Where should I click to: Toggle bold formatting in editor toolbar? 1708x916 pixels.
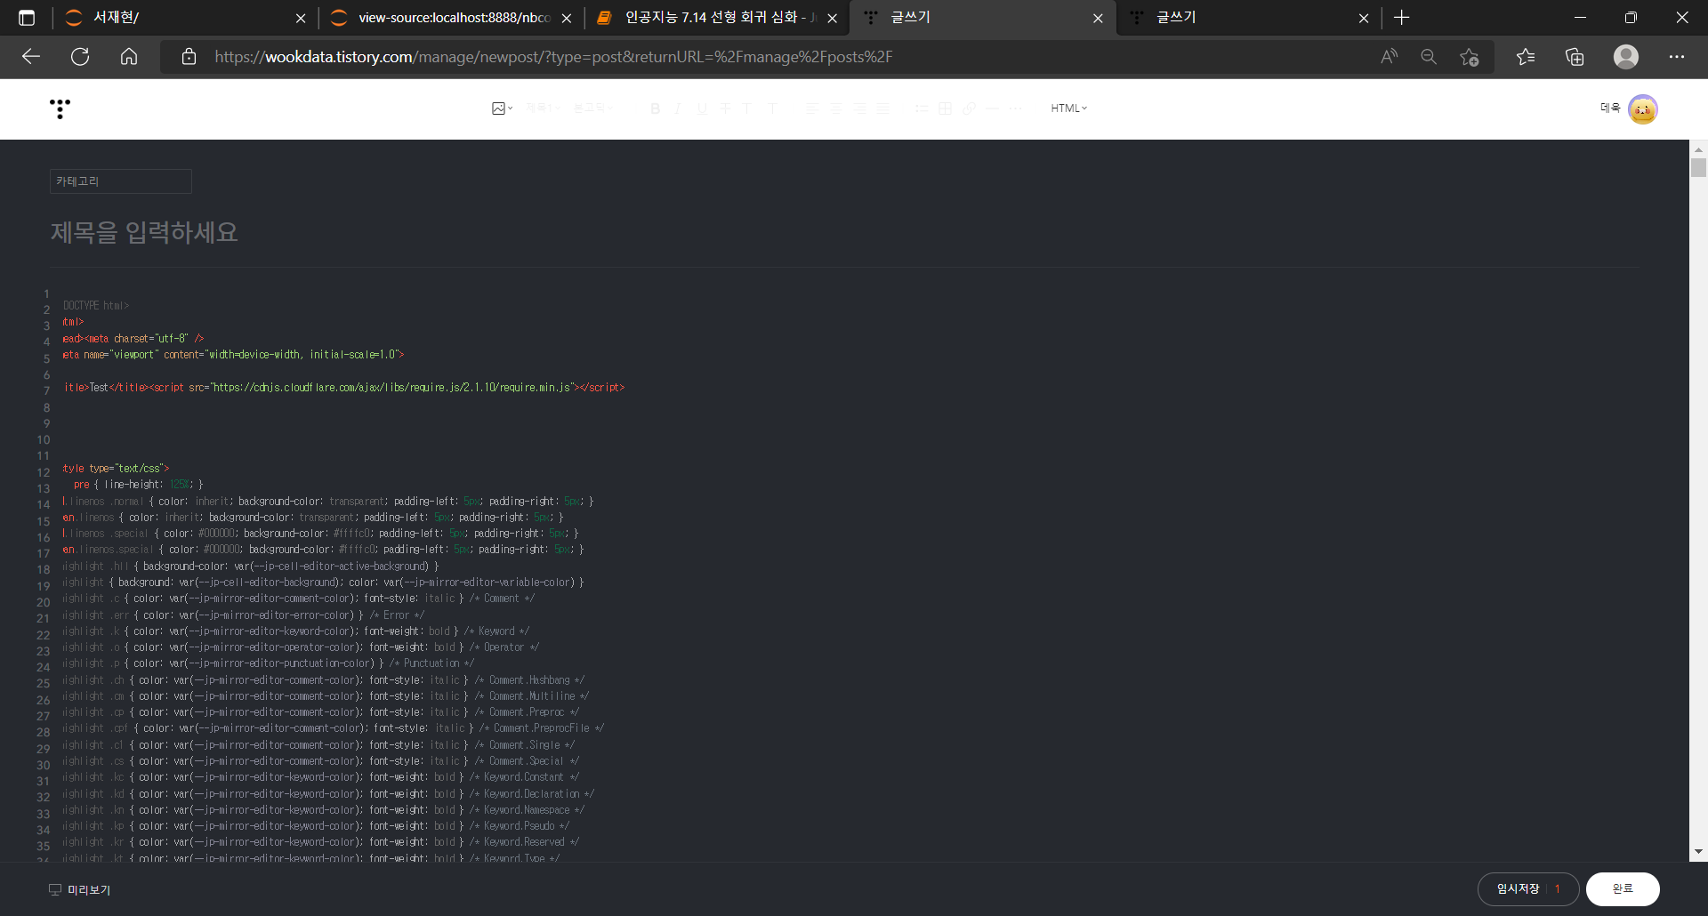pyautogui.click(x=655, y=108)
